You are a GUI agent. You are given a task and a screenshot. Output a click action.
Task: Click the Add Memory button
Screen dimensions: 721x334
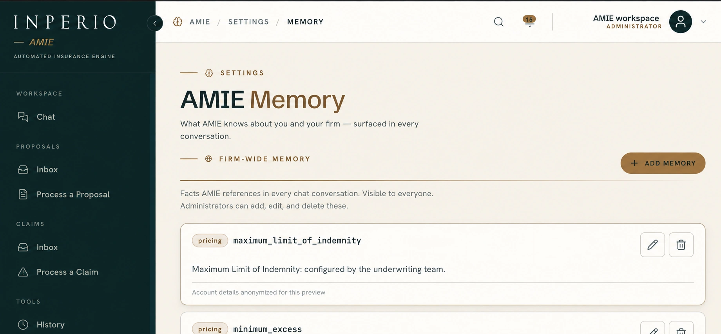pyautogui.click(x=663, y=163)
